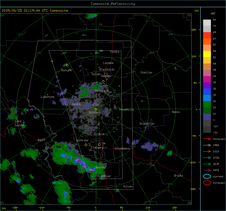Click the yellow diamond marker above Calgary
The height and width of the screenshot is (211, 226).
coord(99,145)
